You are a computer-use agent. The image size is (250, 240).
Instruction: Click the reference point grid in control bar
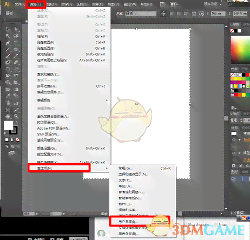click(201, 14)
